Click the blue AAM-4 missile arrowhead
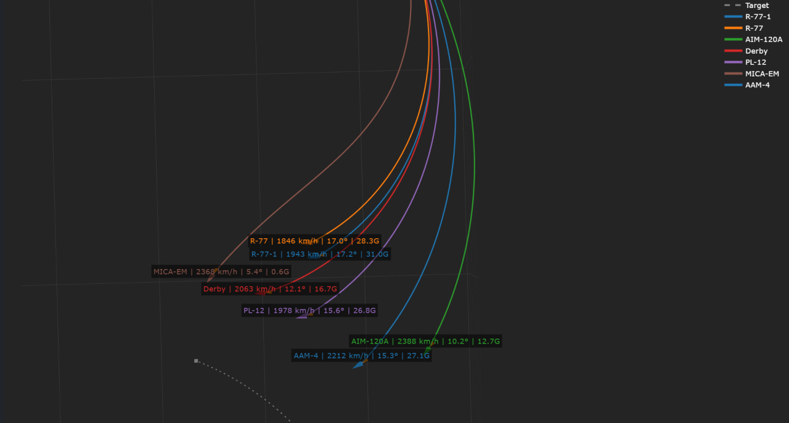Image resolution: width=789 pixels, height=423 pixels. [358, 366]
